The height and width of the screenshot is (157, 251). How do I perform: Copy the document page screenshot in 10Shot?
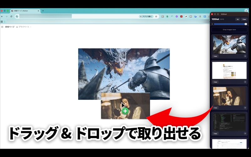[x=215, y=82]
